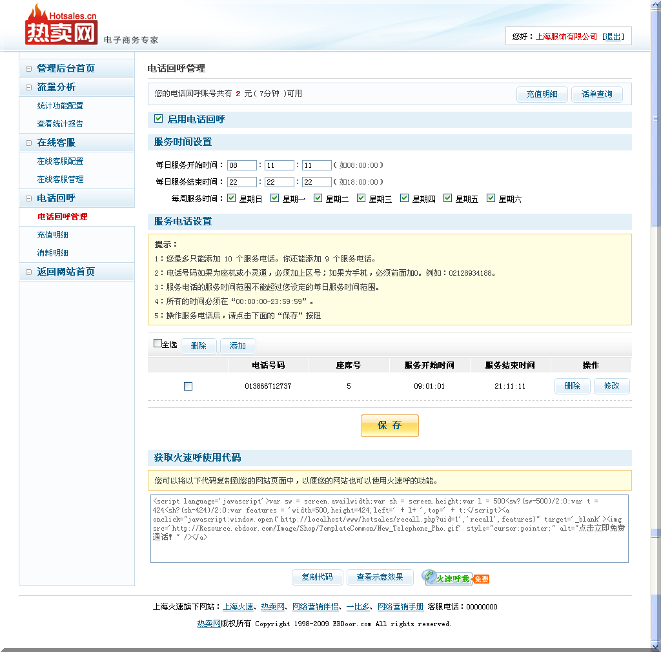
Task: Go to 在线客服管理 sidebar item
Action: [x=60, y=179]
